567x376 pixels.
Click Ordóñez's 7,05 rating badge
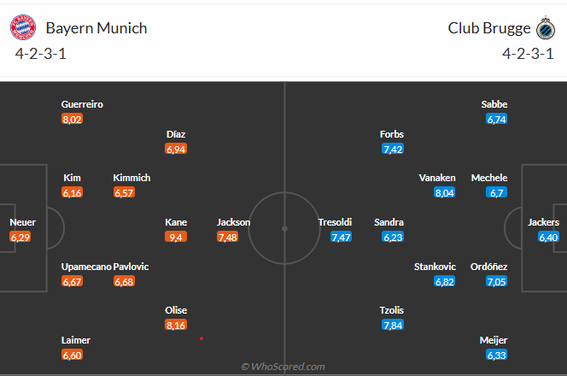(x=496, y=281)
